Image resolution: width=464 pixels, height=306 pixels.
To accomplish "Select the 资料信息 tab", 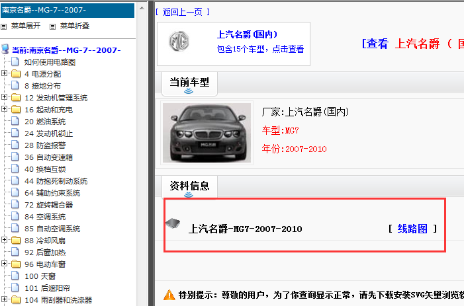I will 189,186.
